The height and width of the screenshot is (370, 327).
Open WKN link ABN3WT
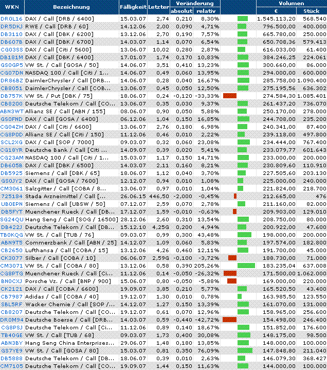pyautogui.click(x=12, y=111)
